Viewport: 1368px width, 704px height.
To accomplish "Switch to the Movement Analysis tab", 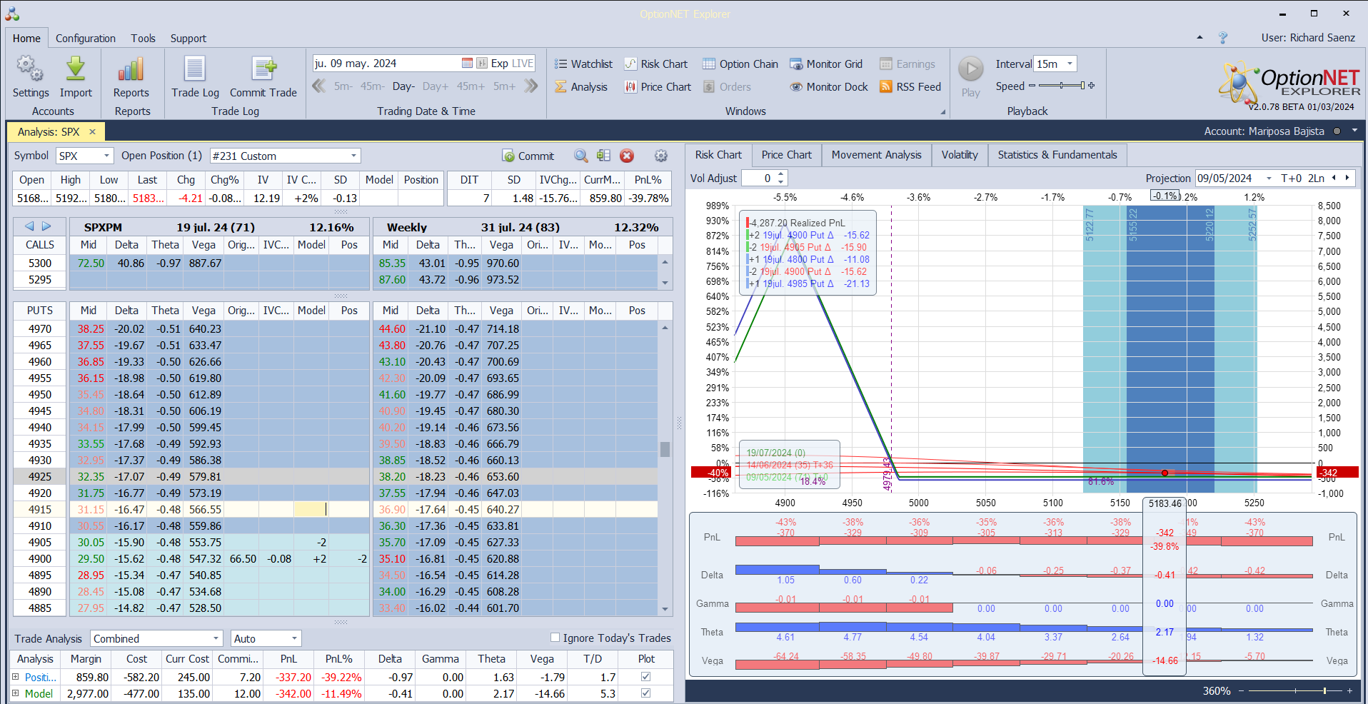I will point(876,155).
